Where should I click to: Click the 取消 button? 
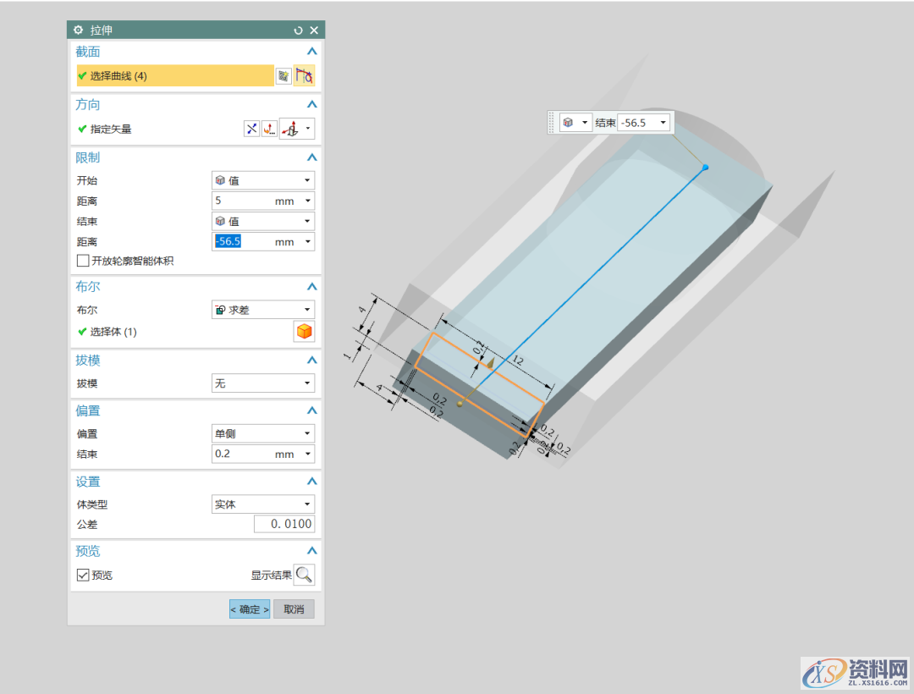tap(294, 609)
